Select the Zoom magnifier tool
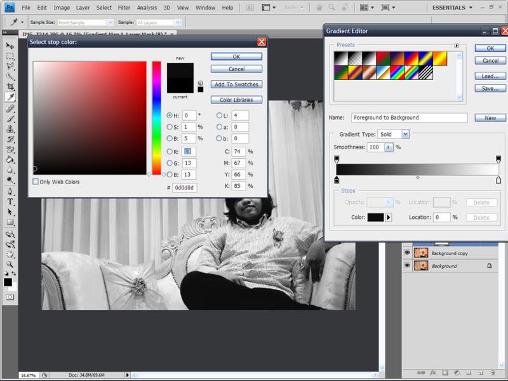 [10, 264]
